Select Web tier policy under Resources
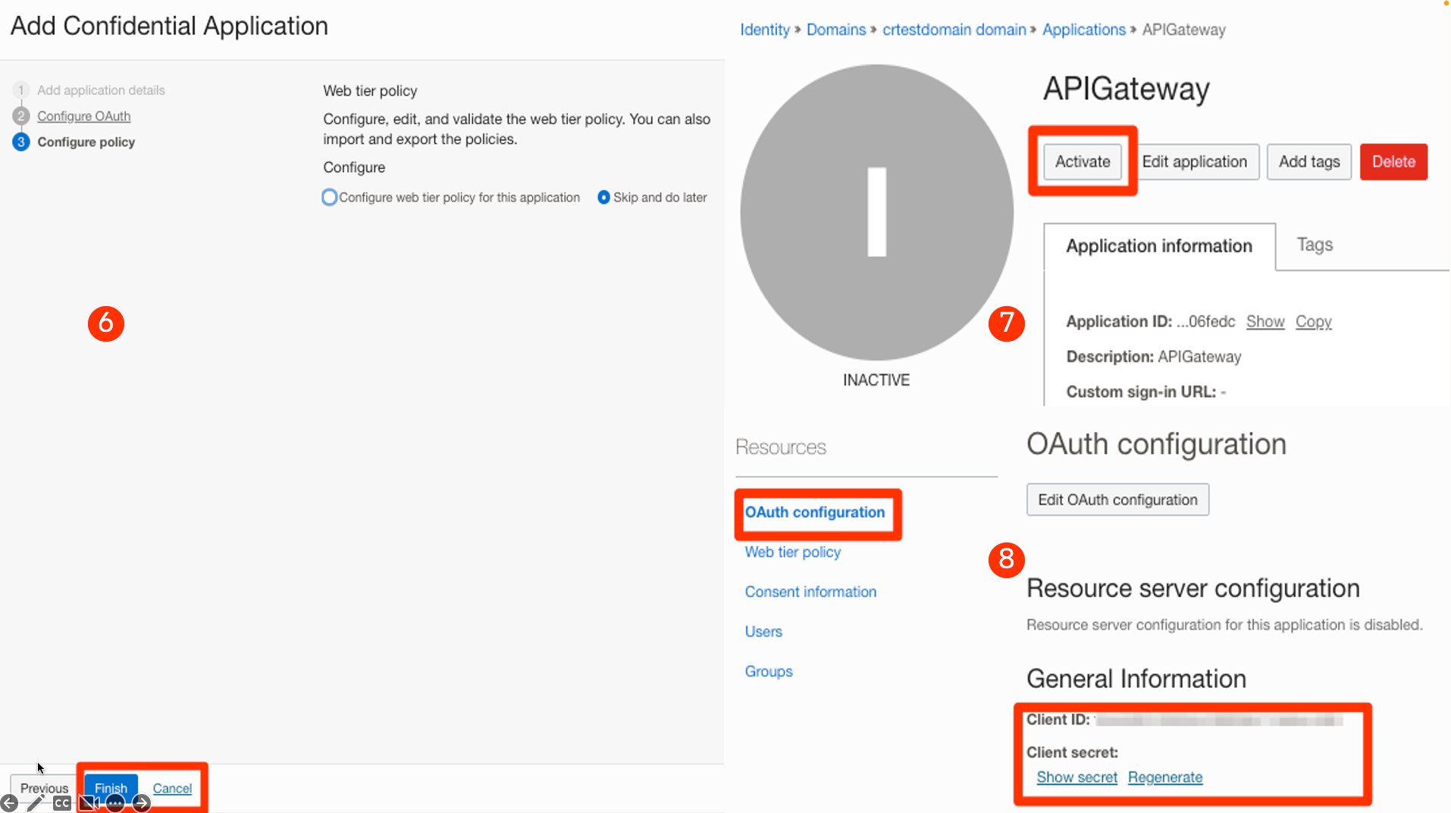This screenshot has width=1451, height=813. [791, 552]
